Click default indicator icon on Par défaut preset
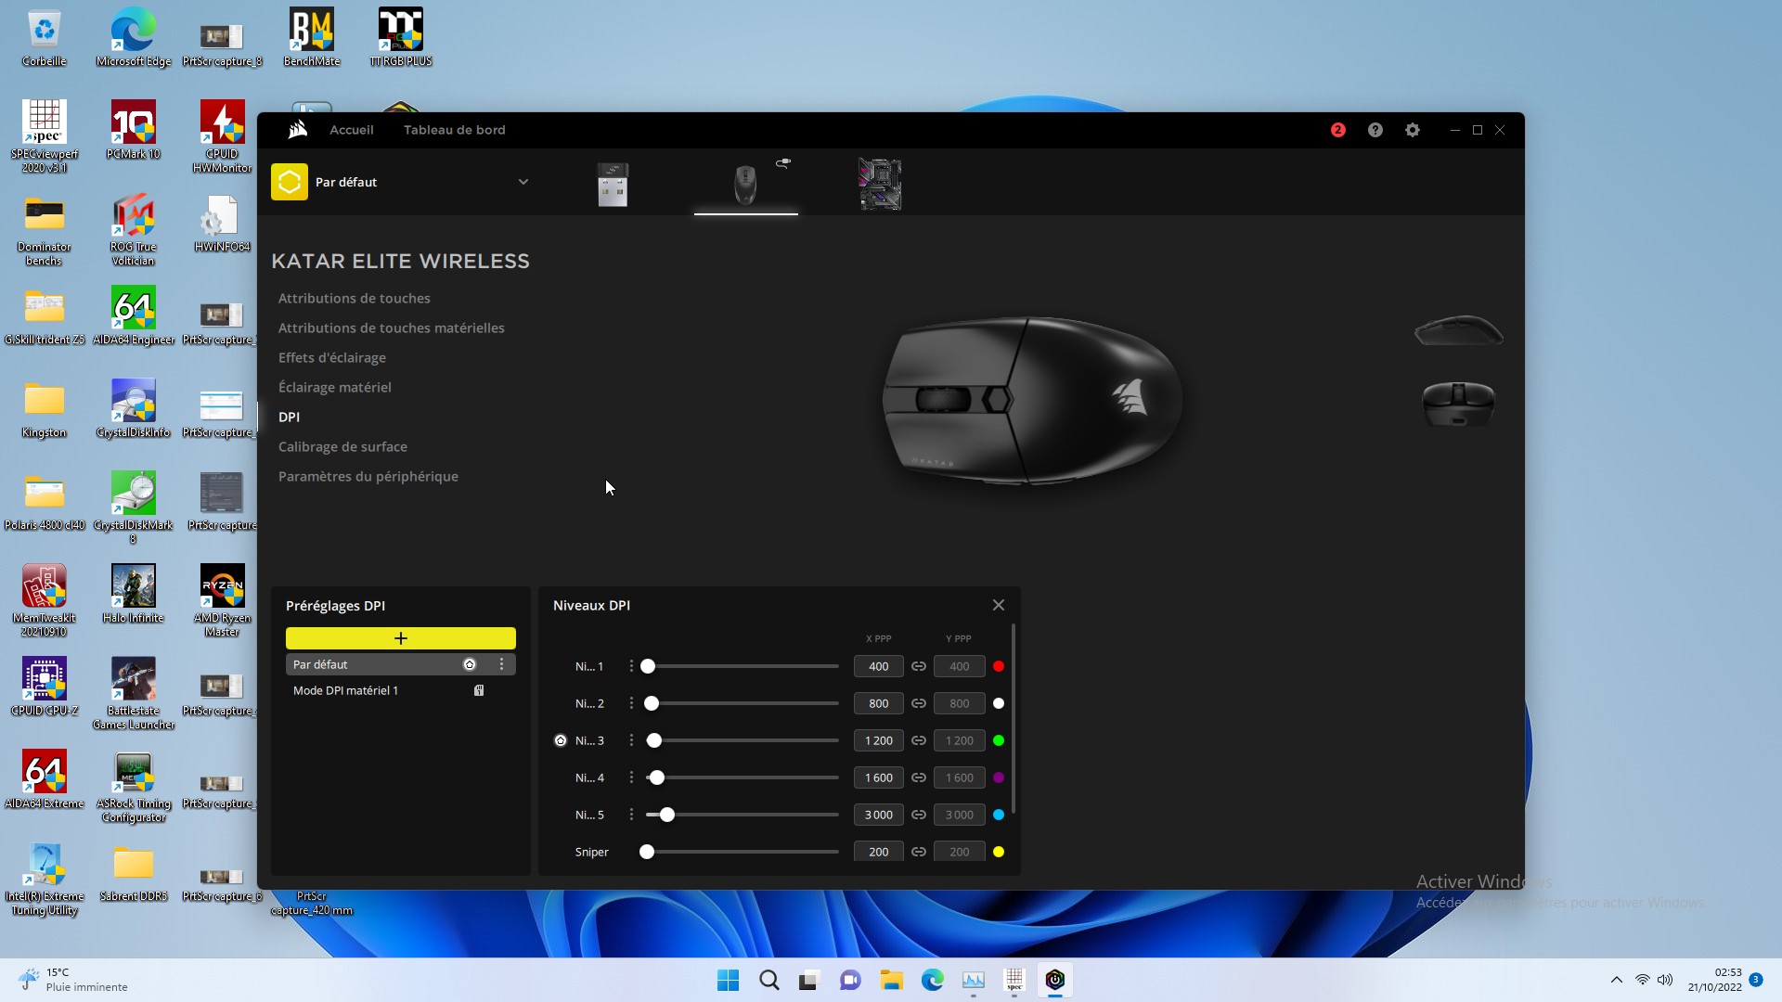This screenshot has width=1782, height=1002. [470, 664]
